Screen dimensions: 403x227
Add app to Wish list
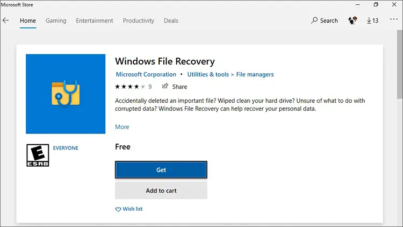point(129,209)
